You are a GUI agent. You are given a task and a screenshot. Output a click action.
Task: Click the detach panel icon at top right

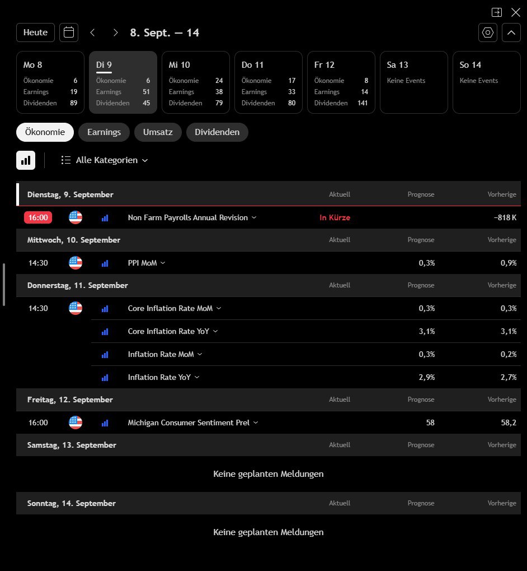coord(496,12)
